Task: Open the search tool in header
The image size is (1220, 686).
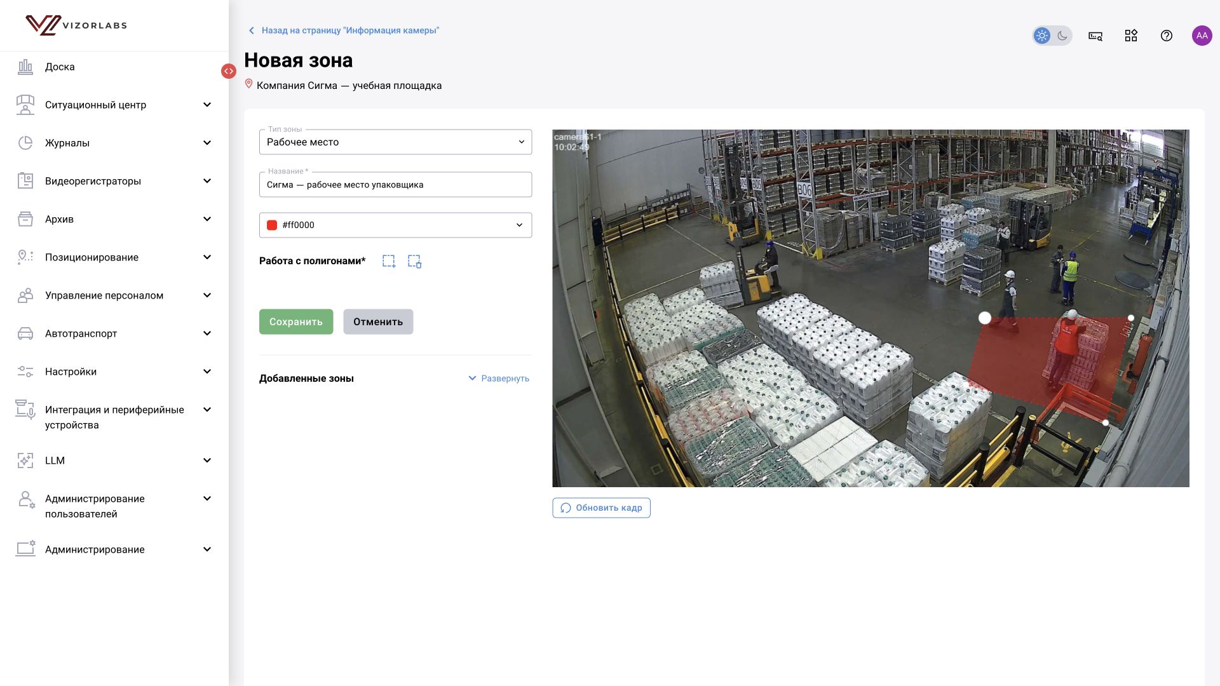Action: point(1095,36)
